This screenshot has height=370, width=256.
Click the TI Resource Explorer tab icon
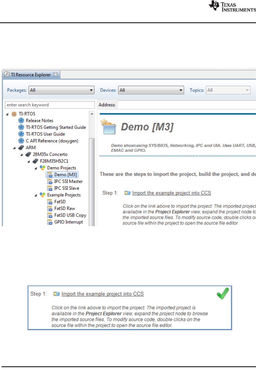click(x=7, y=74)
